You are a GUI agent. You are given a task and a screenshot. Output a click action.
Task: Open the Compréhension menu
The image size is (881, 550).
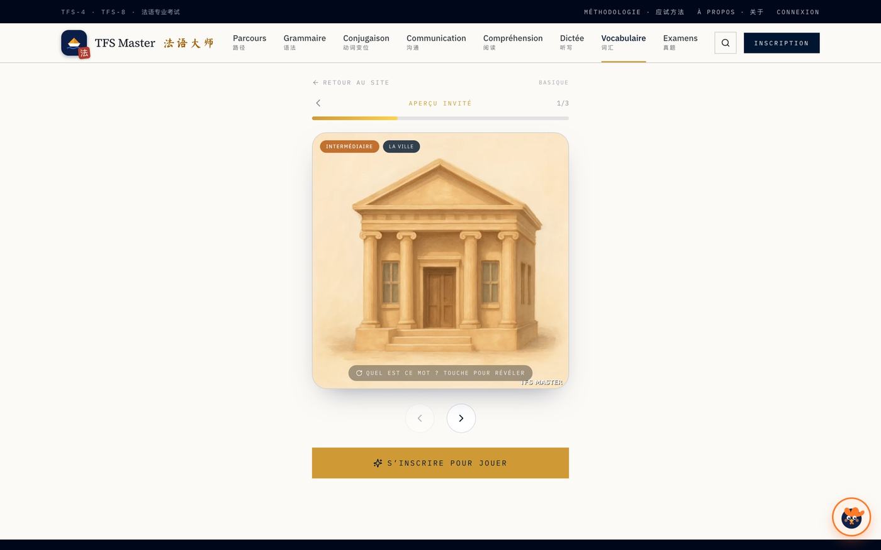click(513, 42)
